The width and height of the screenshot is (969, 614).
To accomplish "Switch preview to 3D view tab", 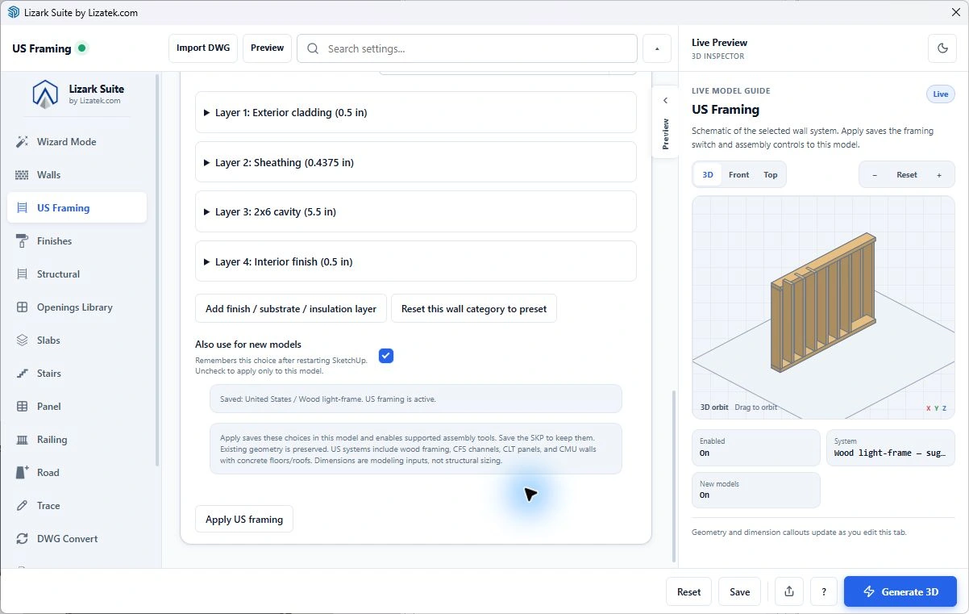I will [708, 174].
